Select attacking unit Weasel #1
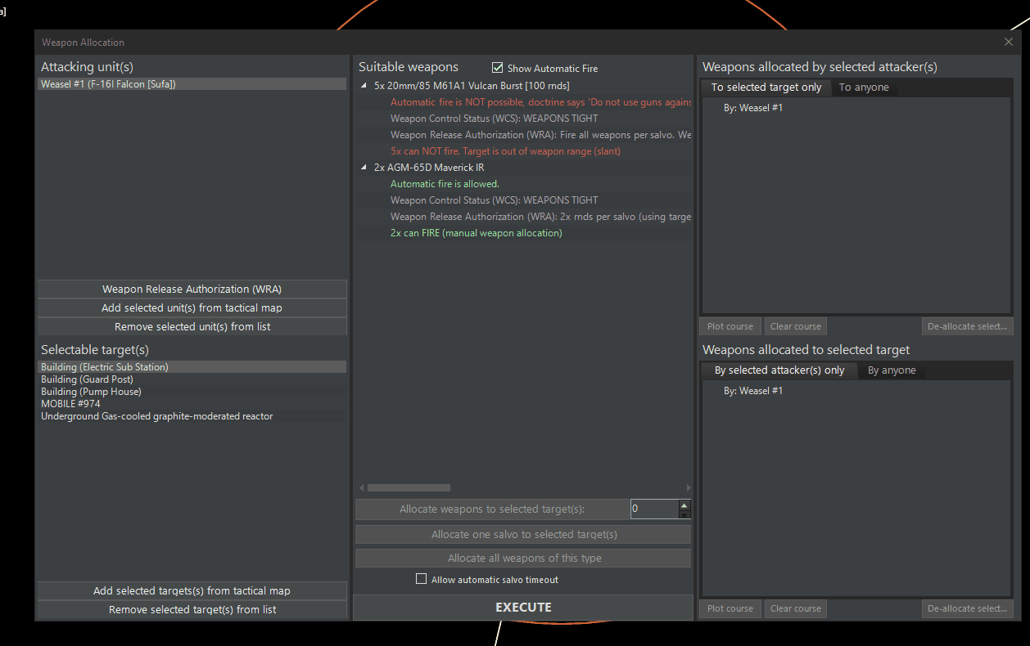Image resolution: width=1030 pixels, height=646 pixels. pos(192,84)
